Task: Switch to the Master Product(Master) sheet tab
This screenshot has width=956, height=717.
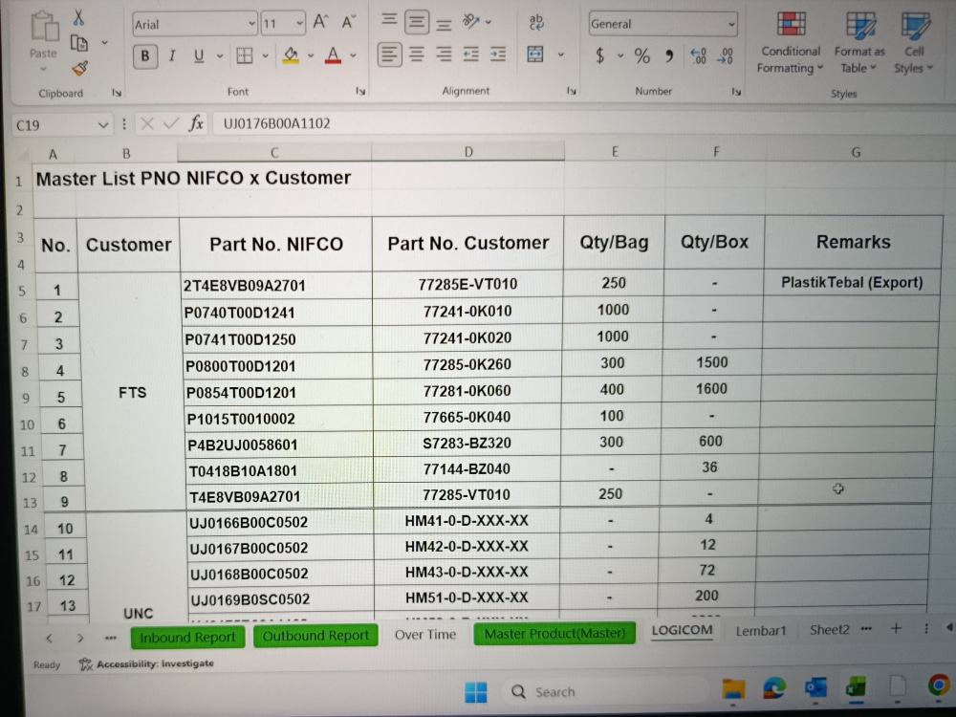Action: 554,634
